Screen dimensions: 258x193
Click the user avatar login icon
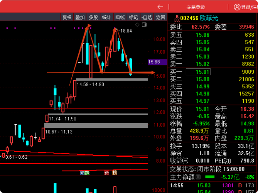(236, 7)
